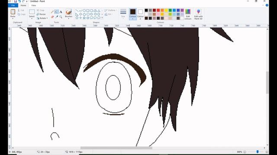Click the Redo arrow
Screen dimensions: 277x155
[23, 1]
